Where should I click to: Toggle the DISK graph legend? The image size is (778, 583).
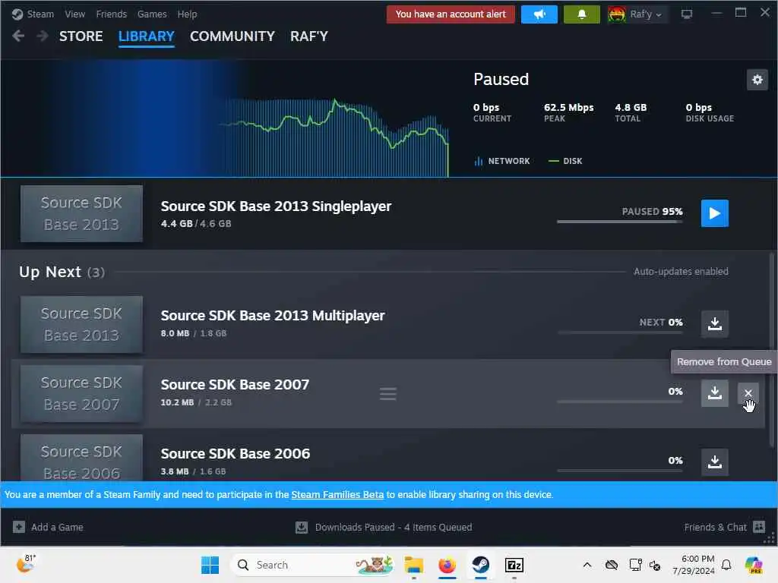pos(565,161)
